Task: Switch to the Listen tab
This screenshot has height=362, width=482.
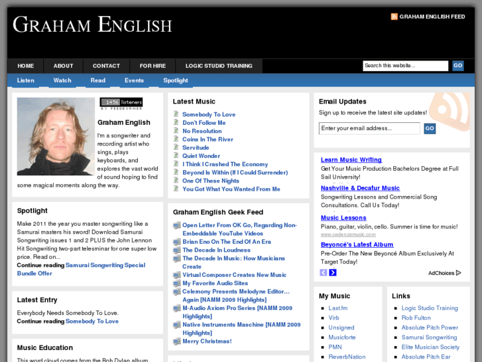Action: 25,80
